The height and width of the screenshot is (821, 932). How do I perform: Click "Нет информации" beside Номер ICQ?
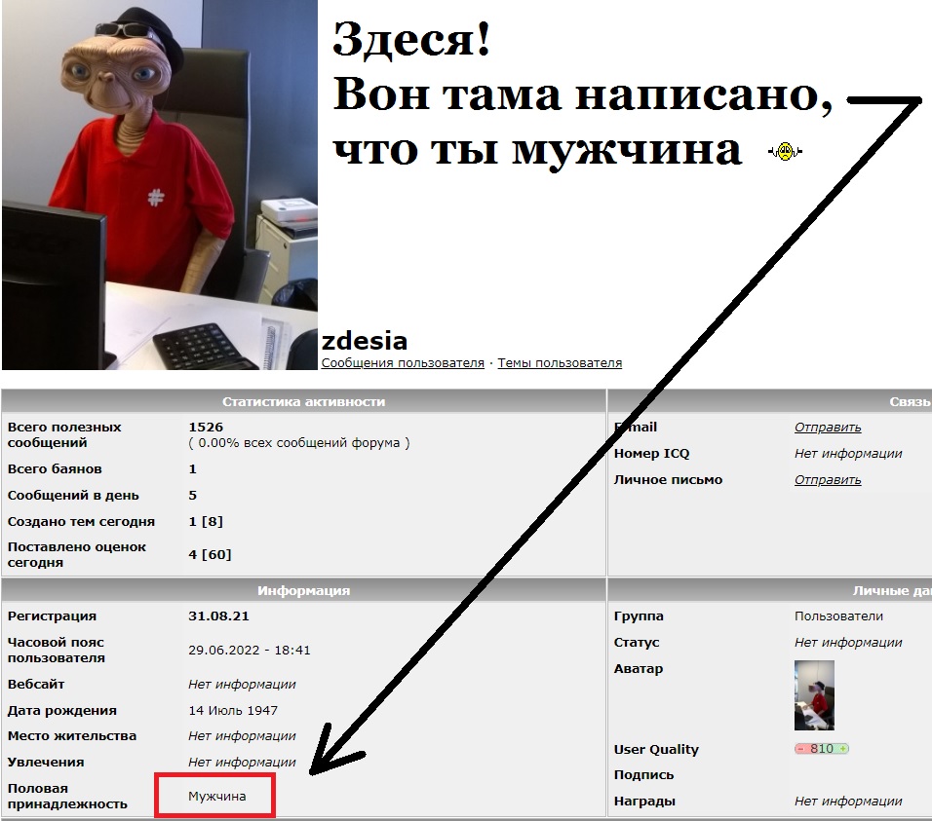[x=848, y=454]
